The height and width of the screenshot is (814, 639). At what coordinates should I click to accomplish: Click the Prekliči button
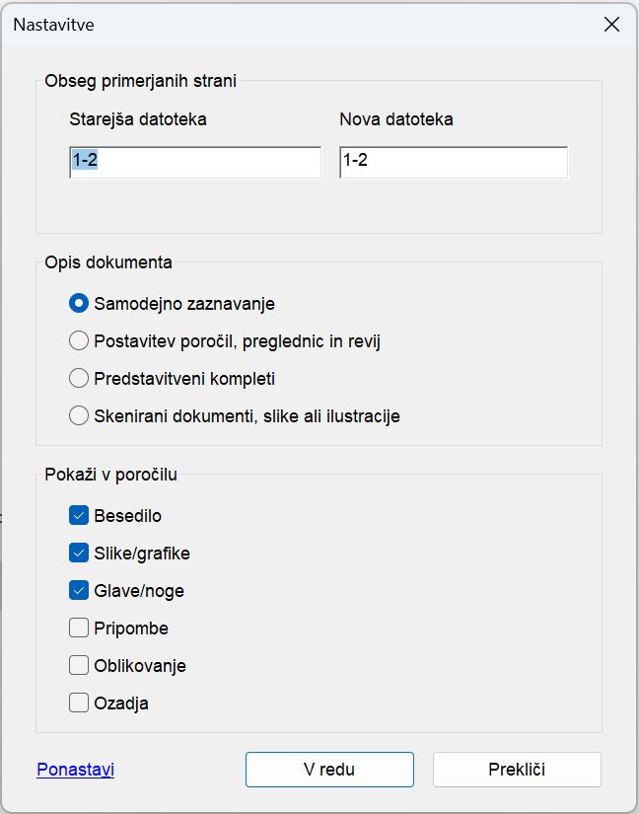tap(517, 770)
